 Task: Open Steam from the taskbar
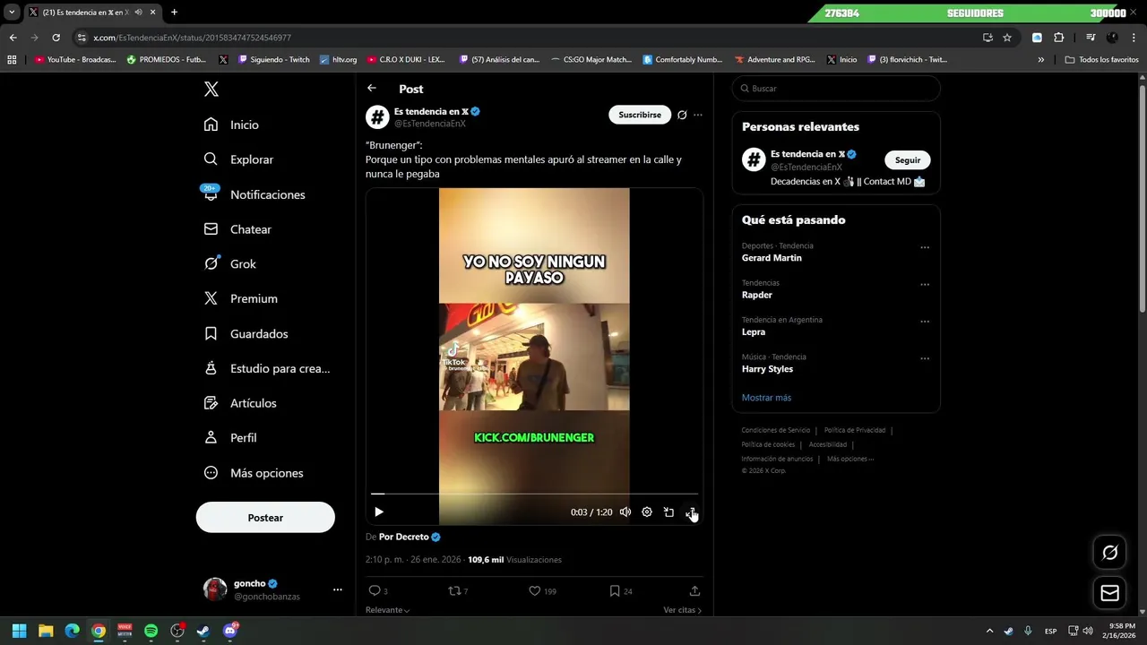(x=203, y=631)
